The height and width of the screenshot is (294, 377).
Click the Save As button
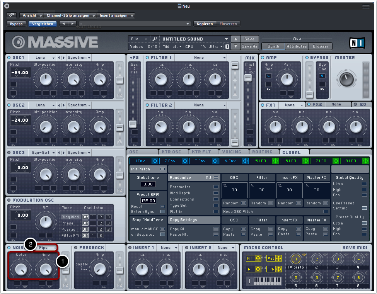click(249, 46)
